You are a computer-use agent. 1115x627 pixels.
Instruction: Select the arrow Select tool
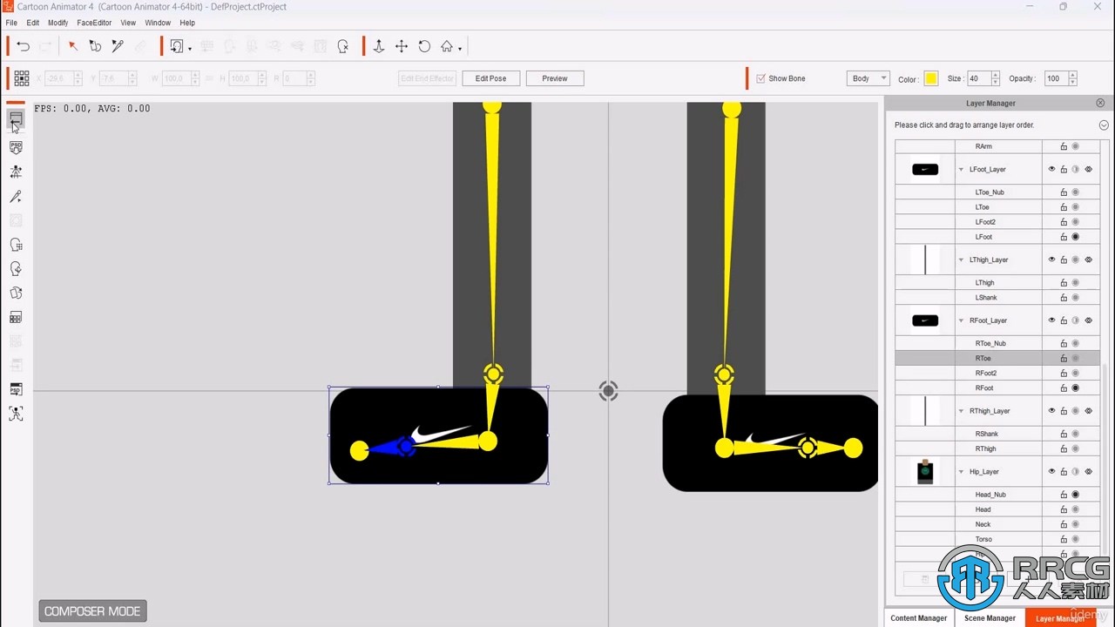(73, 46)
